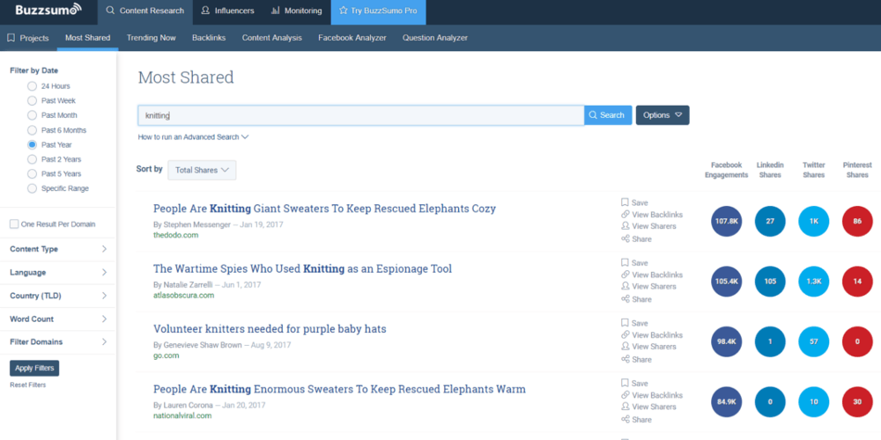
Task: Go to the Backlinks section
Action: (x=209, y=38)
